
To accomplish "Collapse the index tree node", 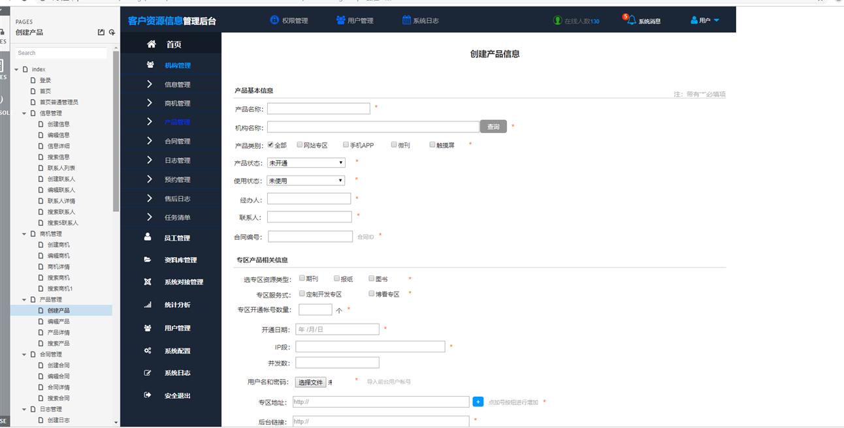I will pos(16,69).
